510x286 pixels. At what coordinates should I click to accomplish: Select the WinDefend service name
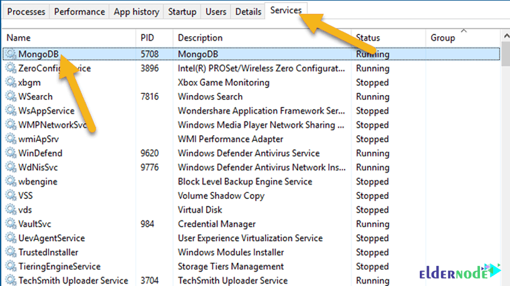[x=40, y=153]
